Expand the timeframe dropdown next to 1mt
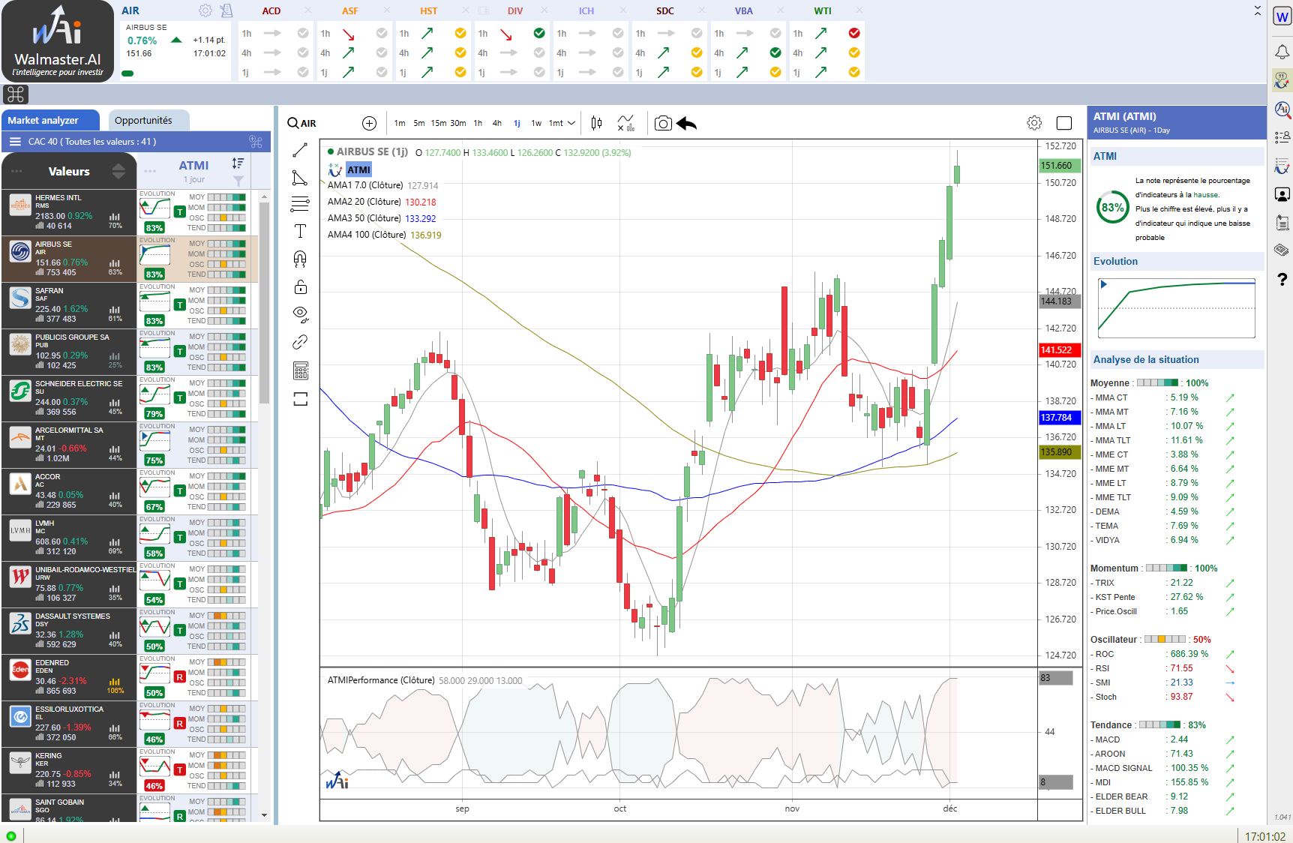Image resolution: width=1293 pixels, height=843 pixels. [571, 124]
